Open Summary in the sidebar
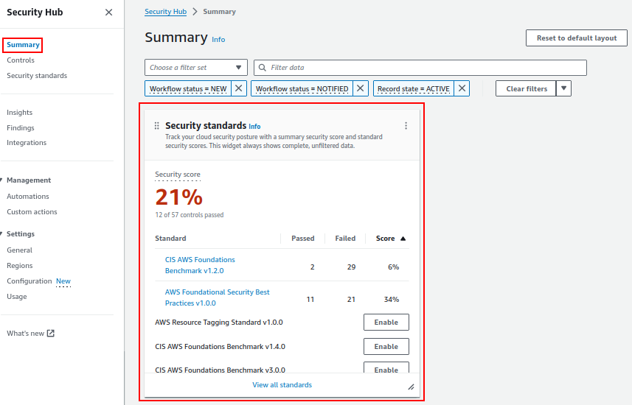632x405 pixels. (x=23, y=45)
